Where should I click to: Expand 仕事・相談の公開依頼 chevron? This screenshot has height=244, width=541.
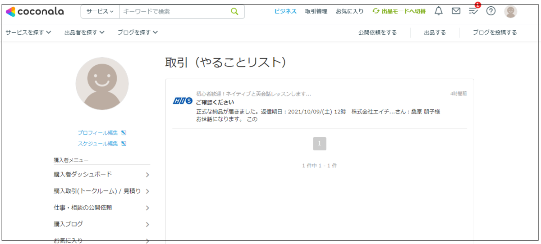tap(147, 208)
